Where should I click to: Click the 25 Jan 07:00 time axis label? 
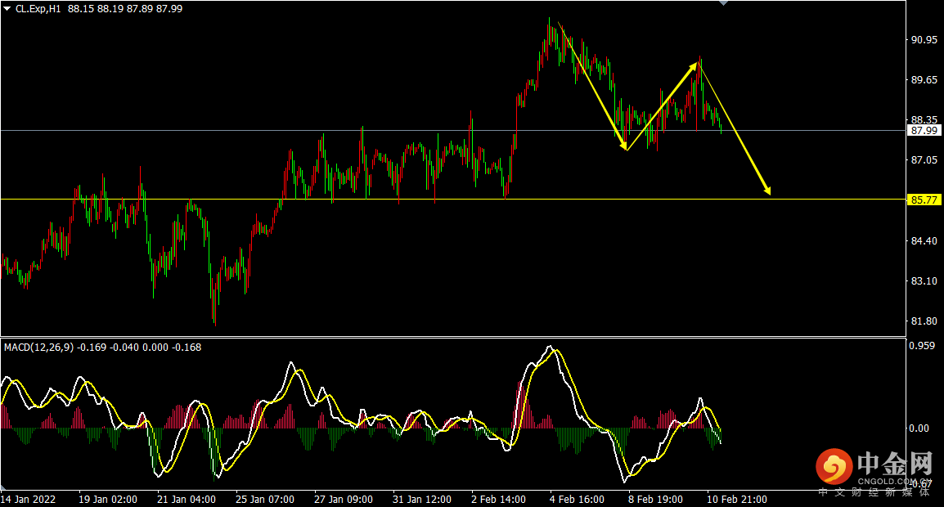point(265,500)
